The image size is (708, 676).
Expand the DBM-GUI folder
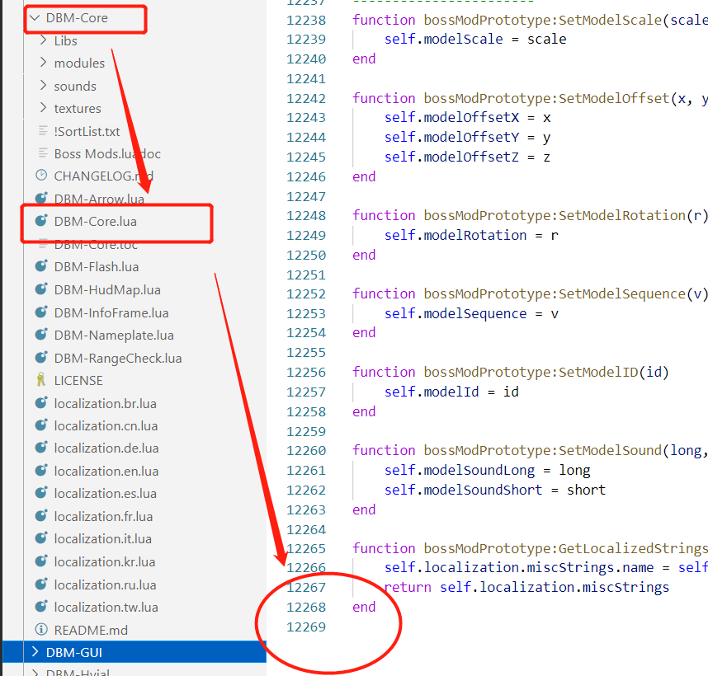(x=34, y=652)
